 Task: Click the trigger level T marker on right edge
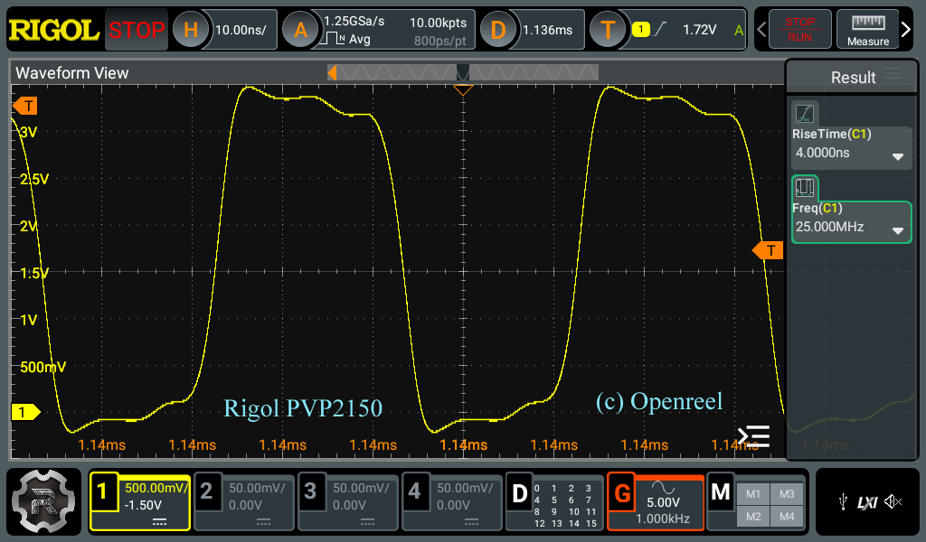coord(768,250)
